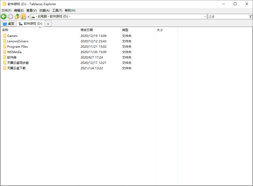Click the filter funnel icon in the filter box
Screen dimensions: 253x186
[x=250, y=16]
